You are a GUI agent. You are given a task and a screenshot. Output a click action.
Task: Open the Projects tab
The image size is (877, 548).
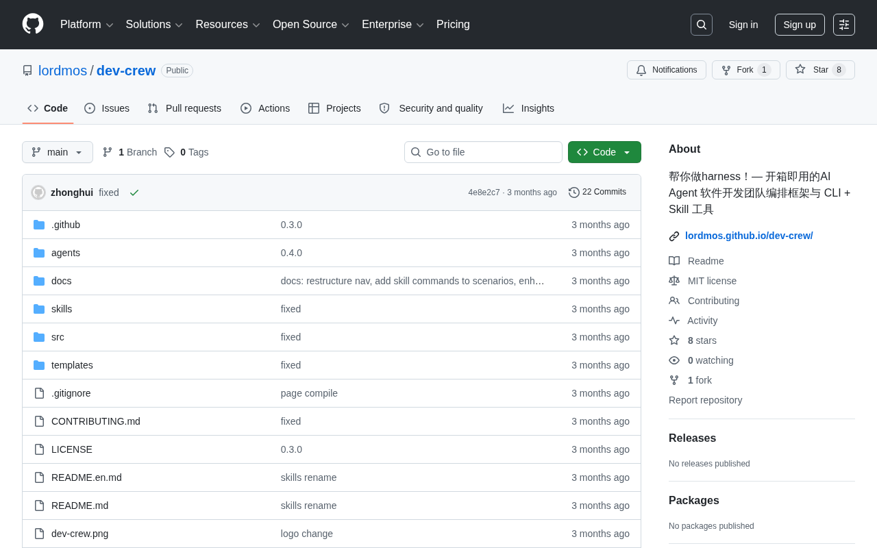[x=334, y=108]
